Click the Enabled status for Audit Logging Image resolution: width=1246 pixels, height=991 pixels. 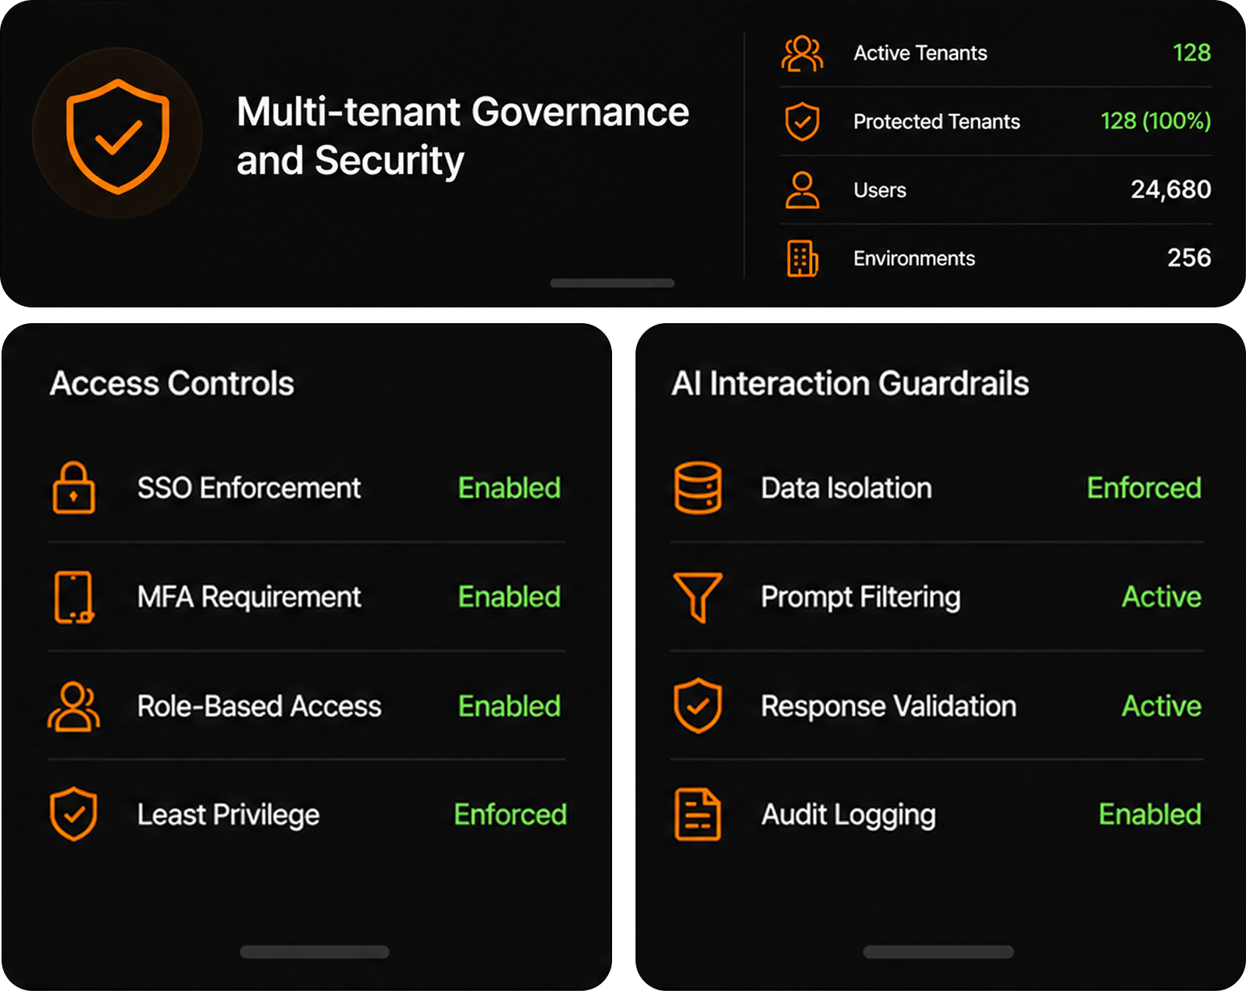coord(1150,815)
